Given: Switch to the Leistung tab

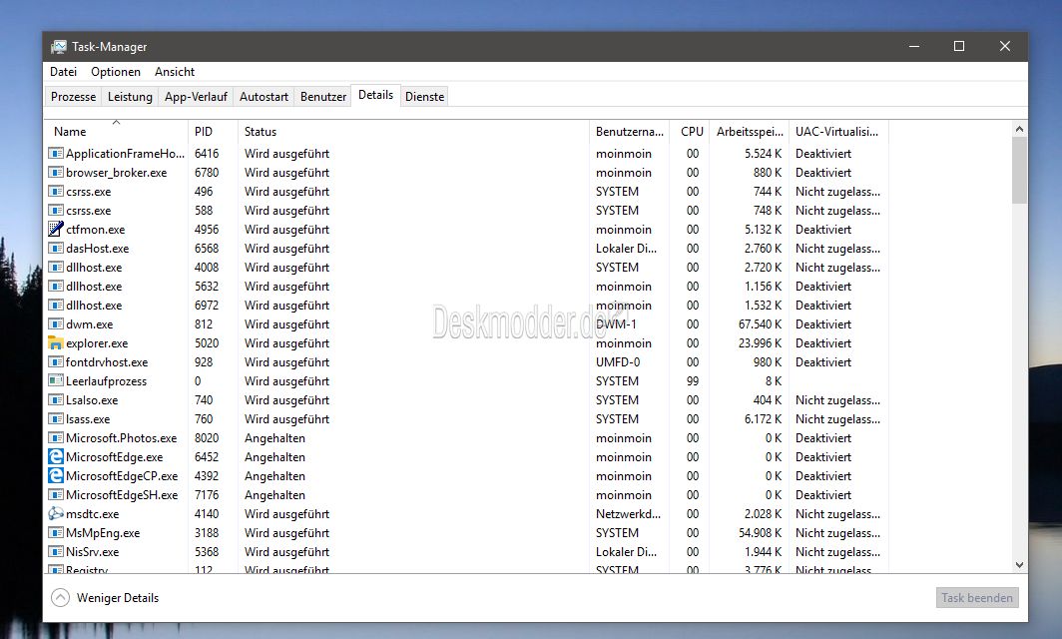Looking at the screenshot, I should tap(130, 97).
